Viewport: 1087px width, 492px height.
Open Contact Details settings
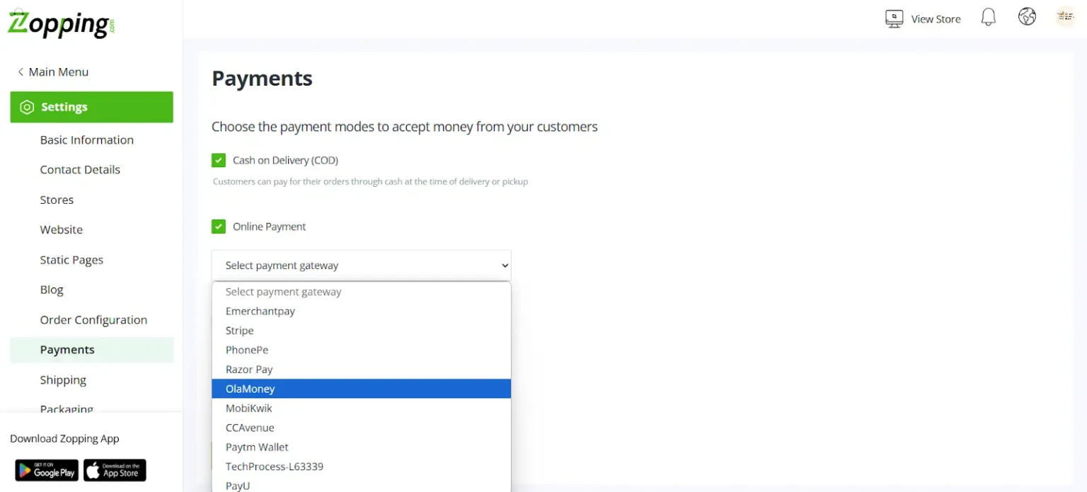(x=80, y=170)
